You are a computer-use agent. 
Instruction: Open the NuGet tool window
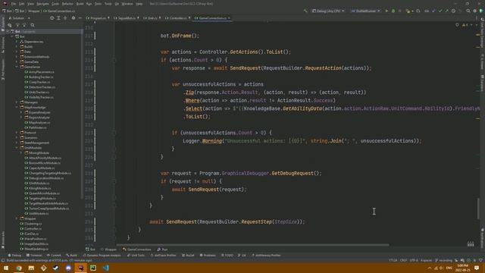point(188,256)
